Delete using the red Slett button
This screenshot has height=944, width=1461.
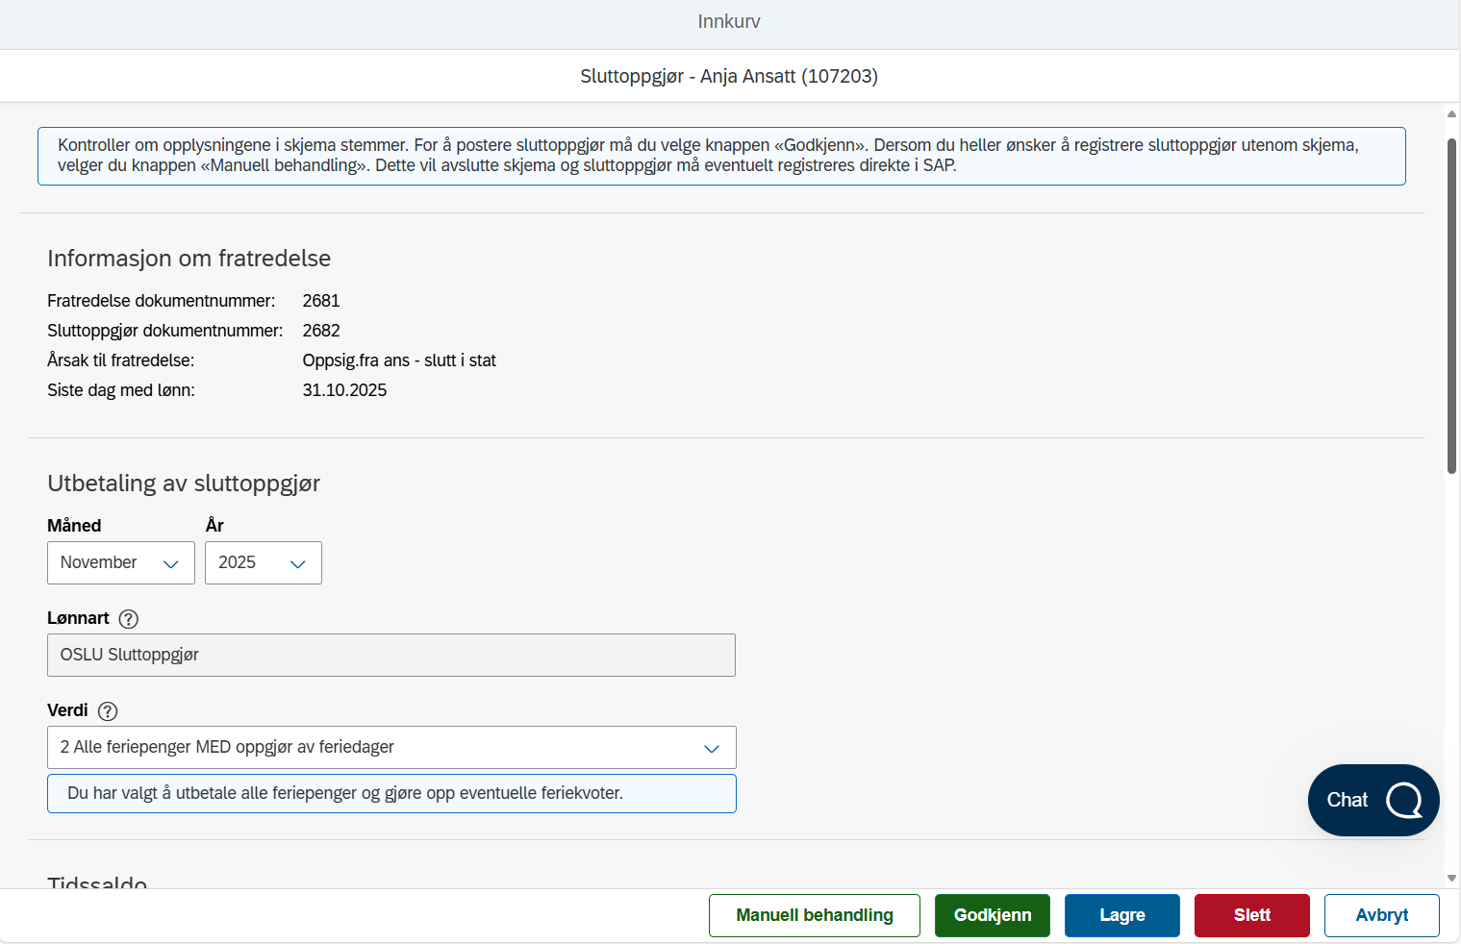tap(1252, 915)
